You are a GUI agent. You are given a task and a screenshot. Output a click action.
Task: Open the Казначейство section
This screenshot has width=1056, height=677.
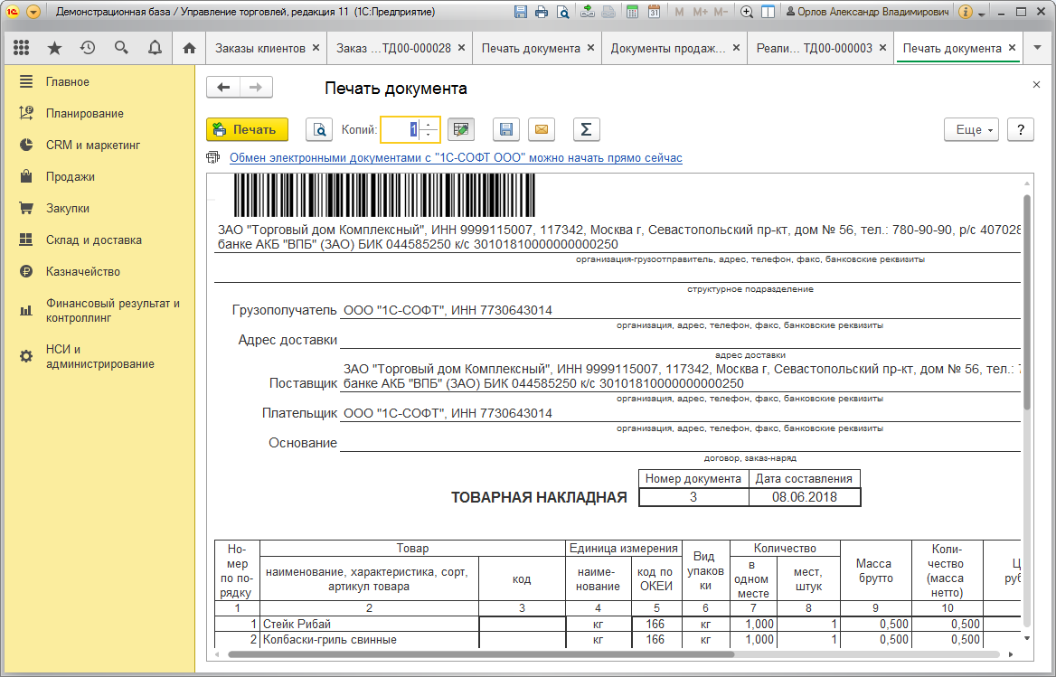(x=83, y=271)
